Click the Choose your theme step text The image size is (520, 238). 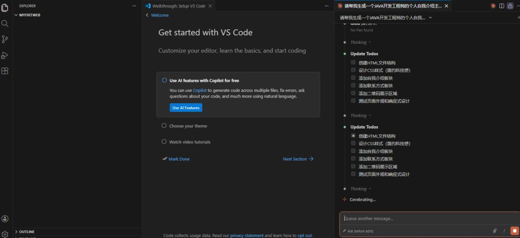point(188,126)
